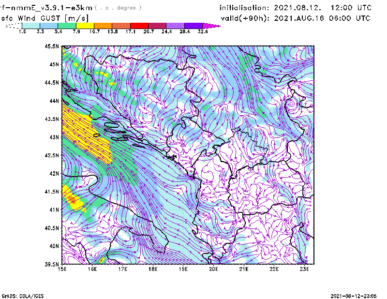Click the '42.5N' latitude label
This screenshot has height=299, width=387.
pyautogui.click(x=52, y=155)
